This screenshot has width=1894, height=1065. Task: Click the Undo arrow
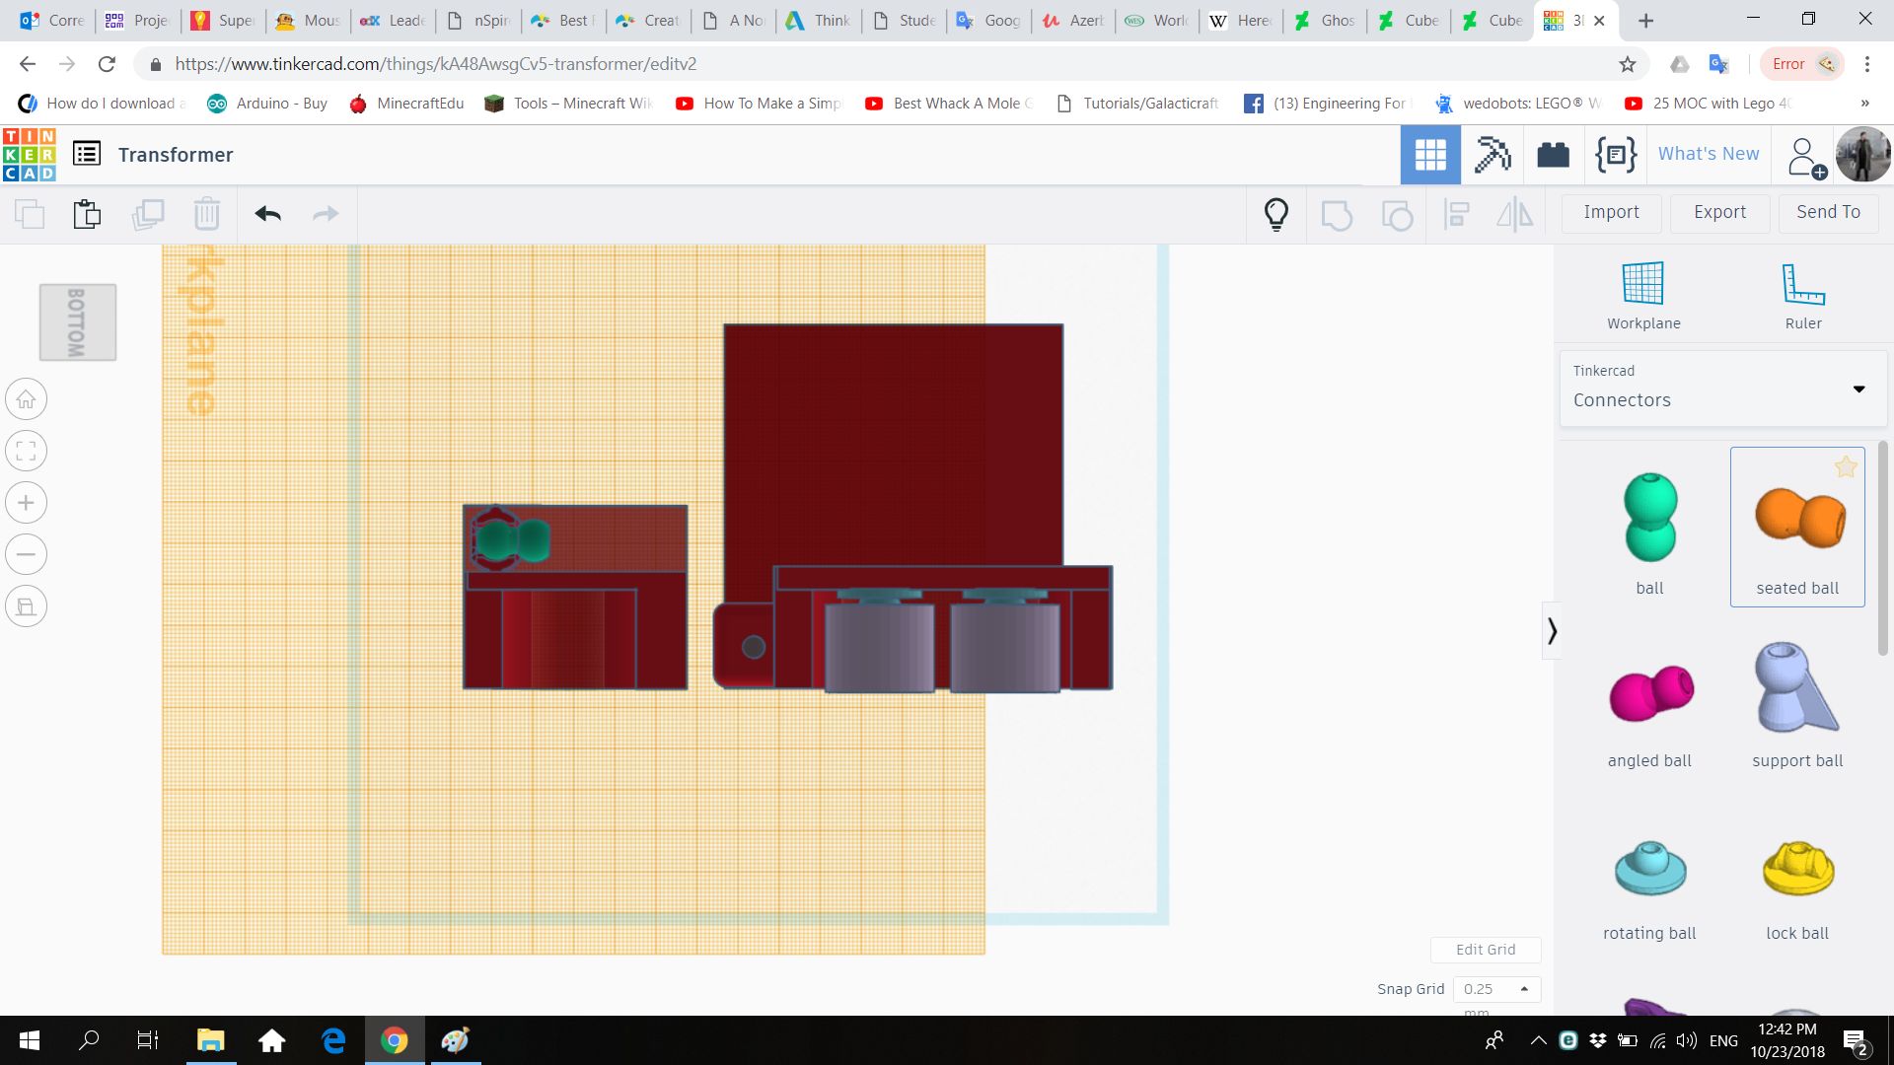click(266, 213)
